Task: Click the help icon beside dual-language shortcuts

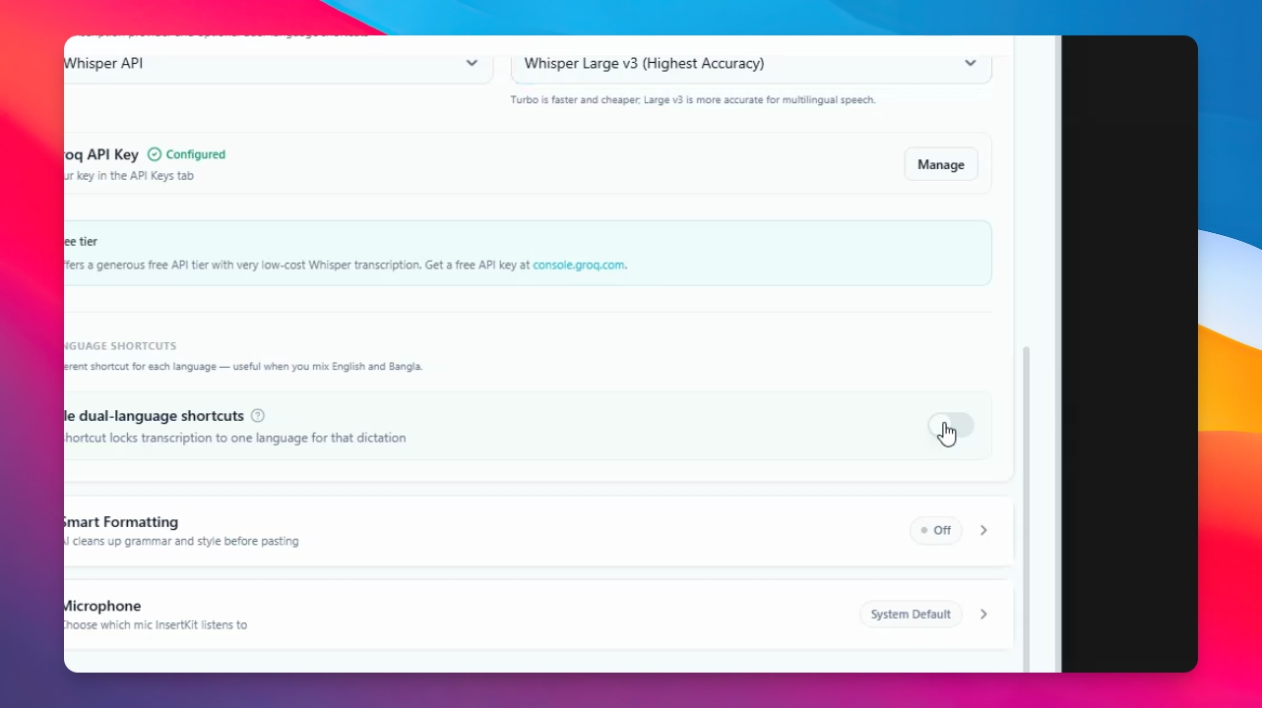Action: pos(258,416)
